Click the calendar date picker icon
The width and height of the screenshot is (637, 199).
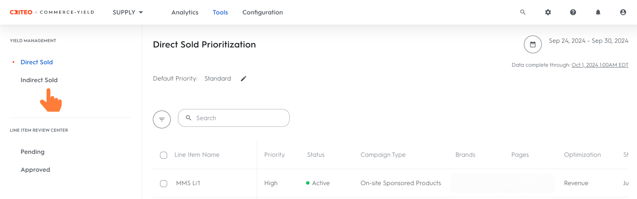532,45
